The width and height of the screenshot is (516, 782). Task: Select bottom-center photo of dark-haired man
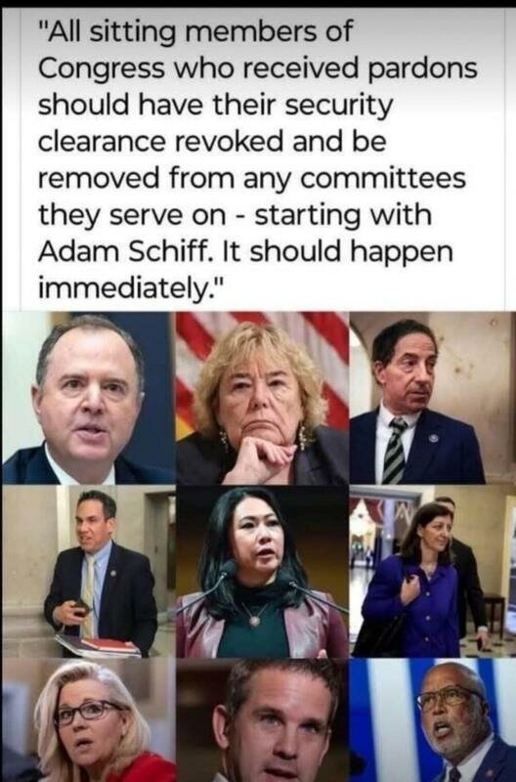click(x=262, y=720)
